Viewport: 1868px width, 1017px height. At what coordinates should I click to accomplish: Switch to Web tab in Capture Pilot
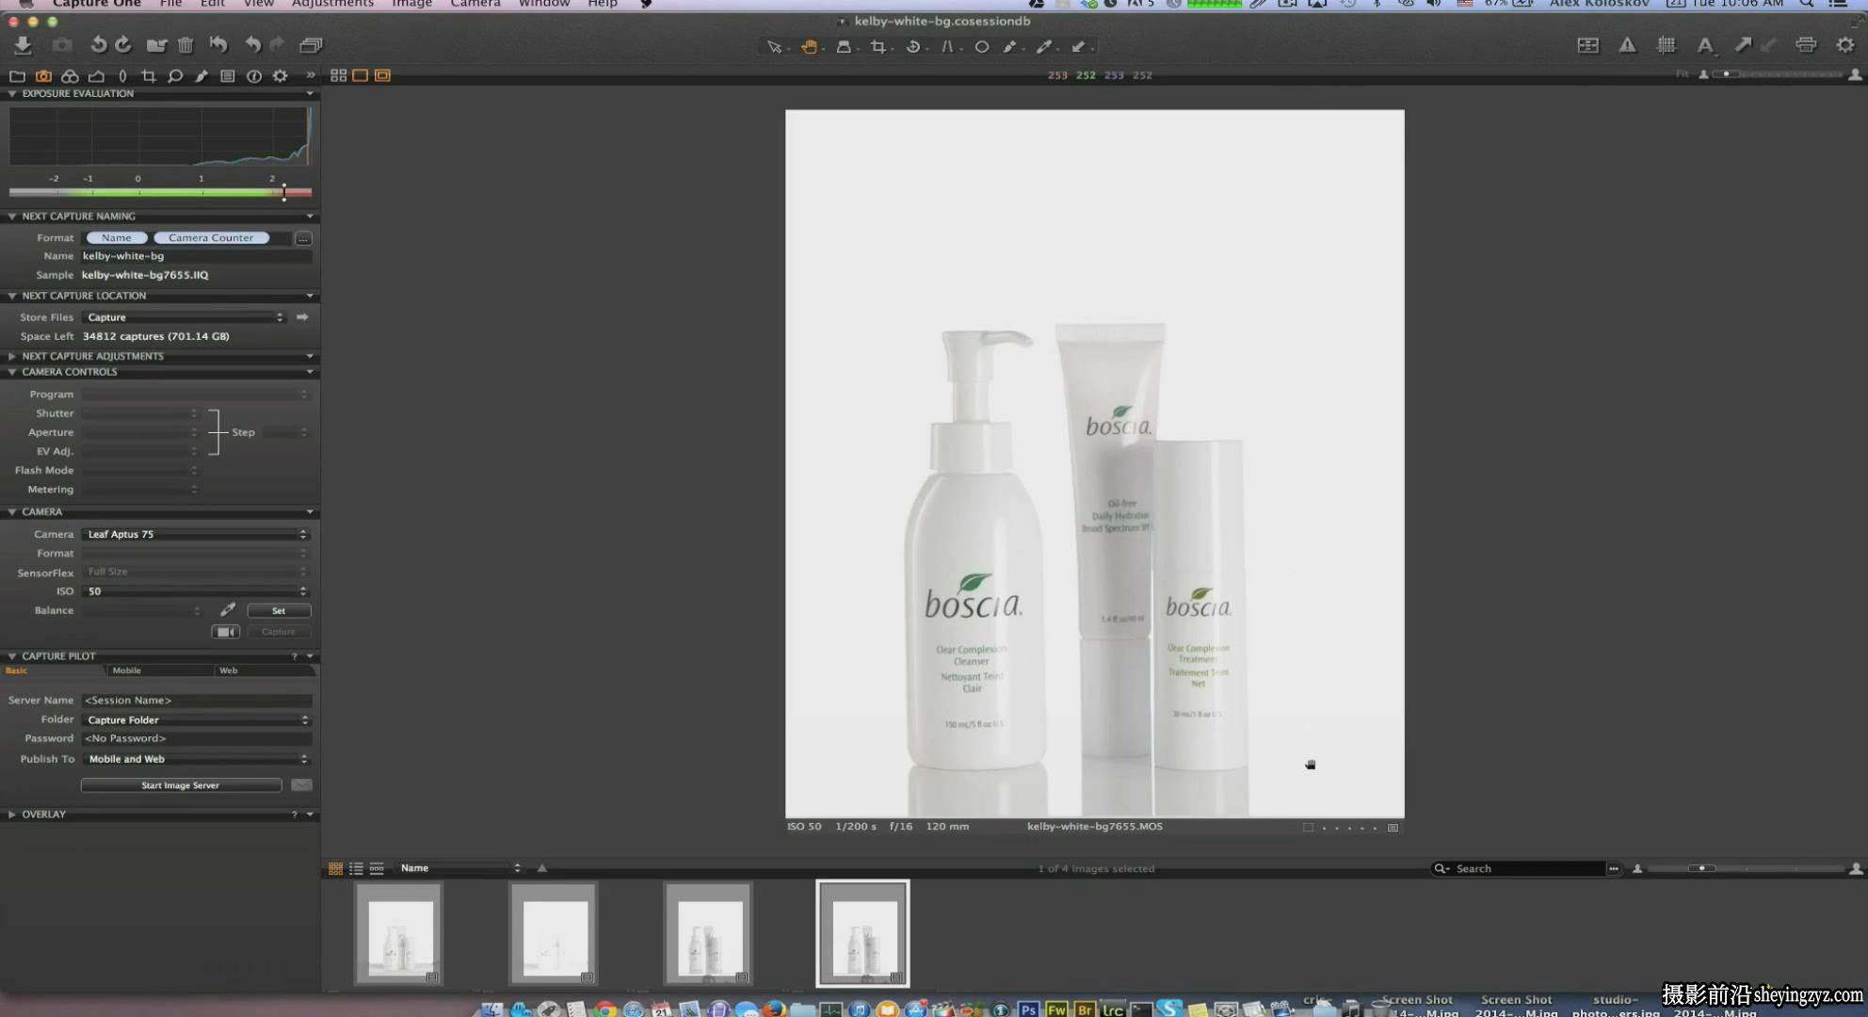point(229,671)
